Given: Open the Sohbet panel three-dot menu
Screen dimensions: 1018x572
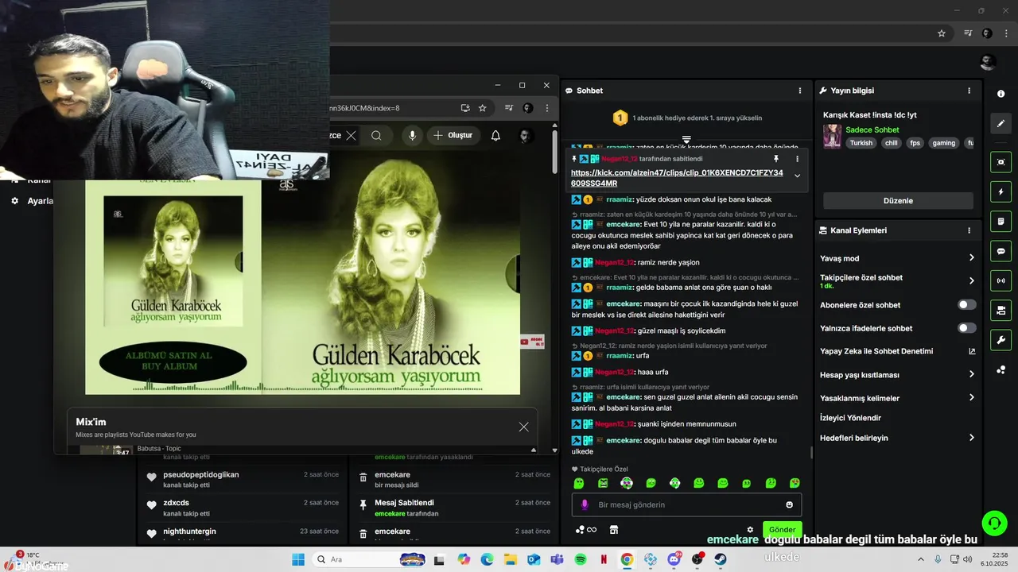Looking at the screenshot, I should [x=800, y=91].
